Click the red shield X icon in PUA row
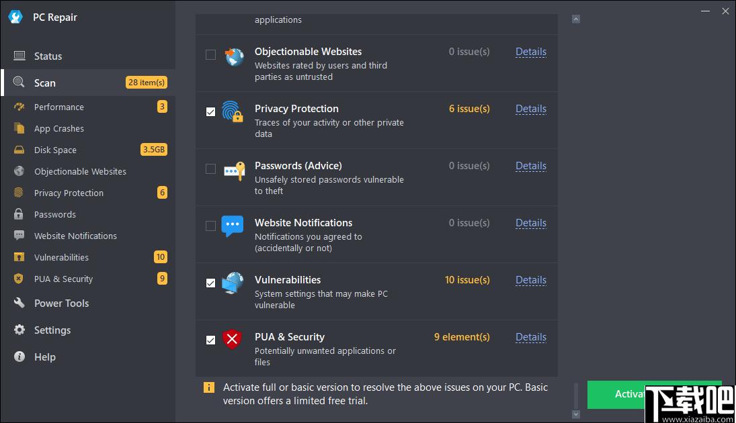Image resolution: width=736 pixels, height=423 pixels. 232,339
